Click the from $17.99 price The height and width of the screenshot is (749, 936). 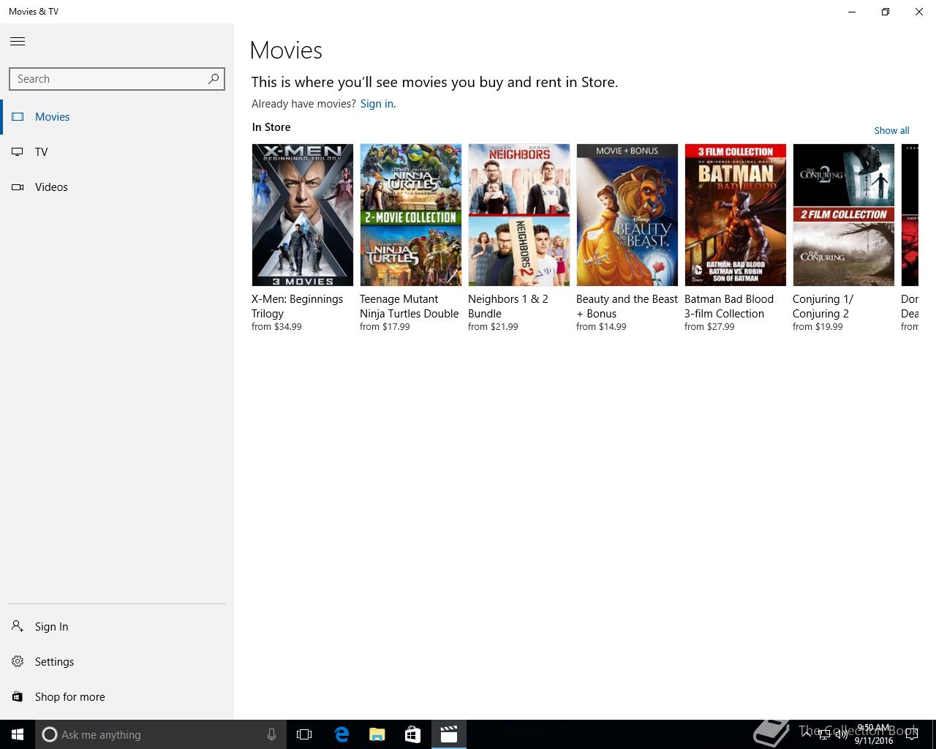385,327
